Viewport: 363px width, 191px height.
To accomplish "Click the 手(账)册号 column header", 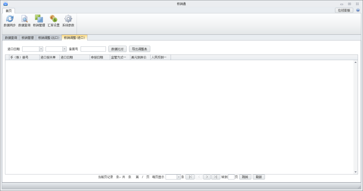I will tap(24, 57).
